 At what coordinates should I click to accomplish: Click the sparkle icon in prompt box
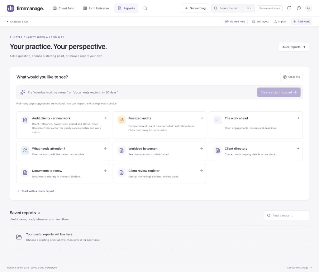click(x=22, y=92)
